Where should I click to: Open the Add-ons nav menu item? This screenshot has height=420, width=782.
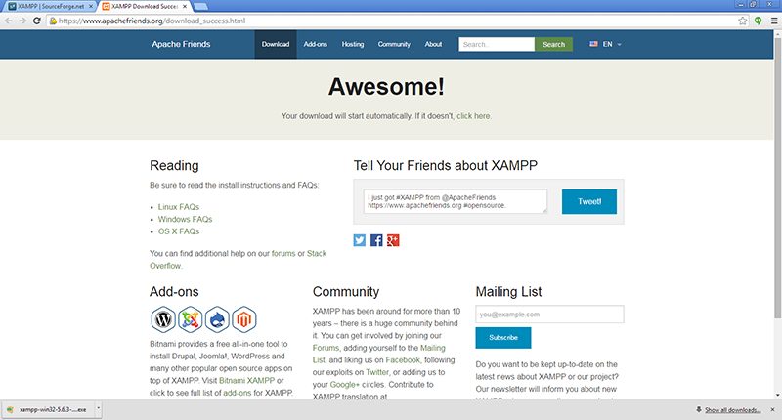[x=315, y=44]
